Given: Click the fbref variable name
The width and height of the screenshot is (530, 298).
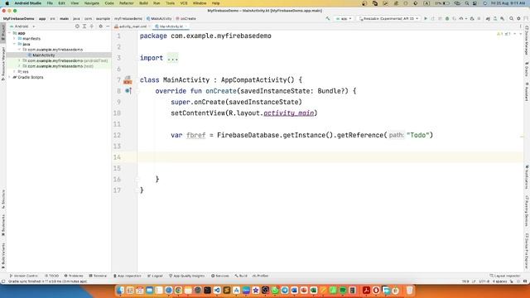Looking at the screenshot, I should coord(196,135).
